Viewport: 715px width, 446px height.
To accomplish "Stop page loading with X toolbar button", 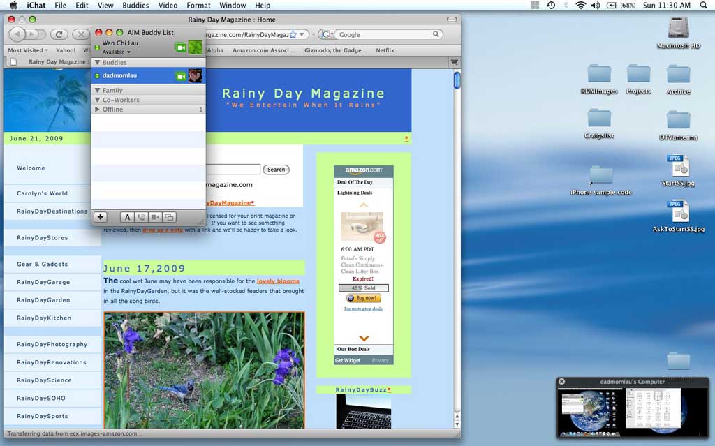I will click(x=81, y=34).
